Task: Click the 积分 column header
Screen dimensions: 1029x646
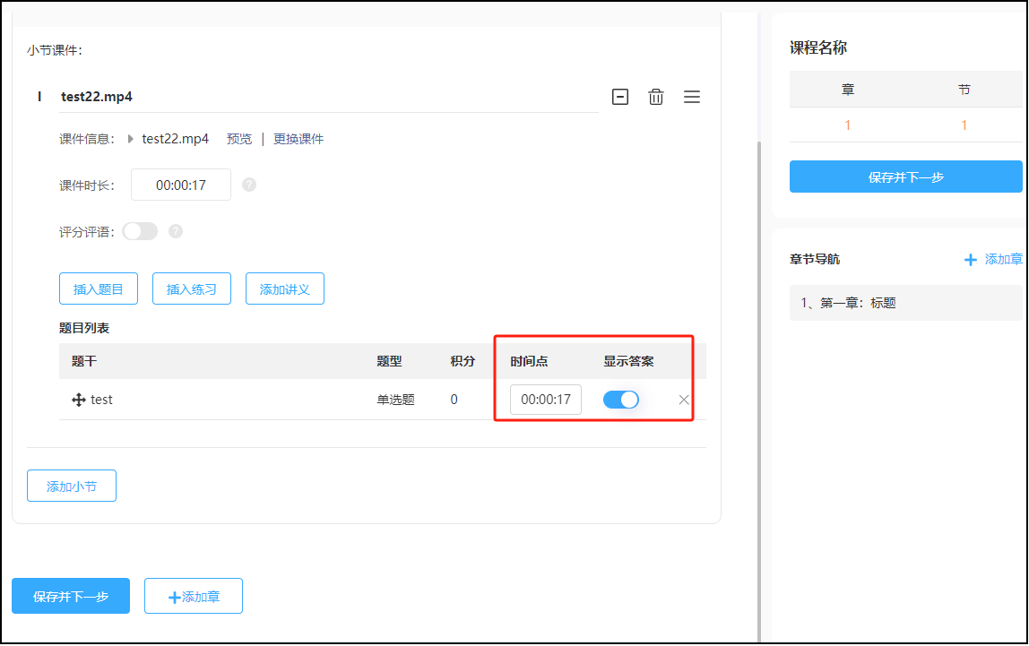Action: point(463,362)
